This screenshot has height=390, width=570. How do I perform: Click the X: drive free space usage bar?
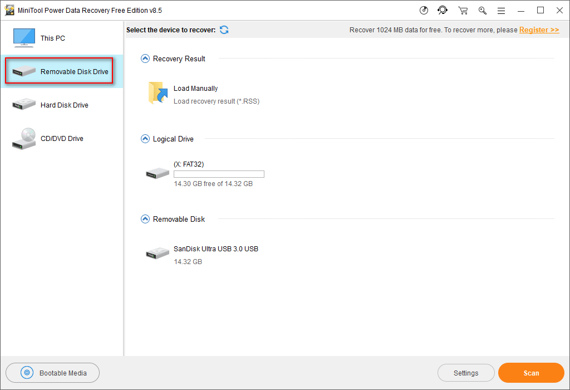(x=219, y=174)
